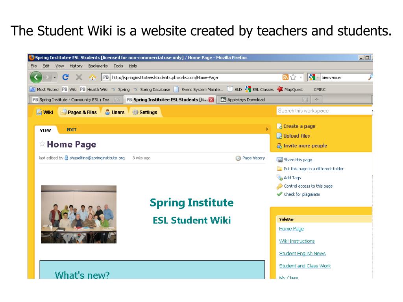Bookmark this page with the star icon
The image size is (403, 302).
293,77
